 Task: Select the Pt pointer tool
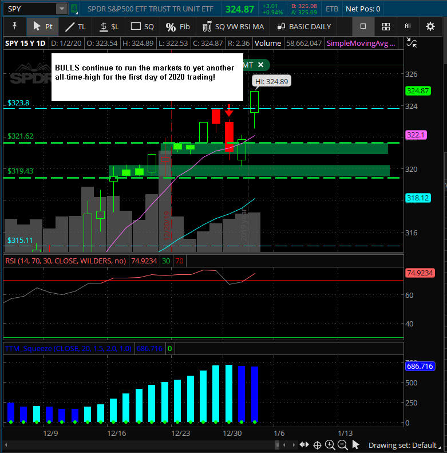point(42,26)
